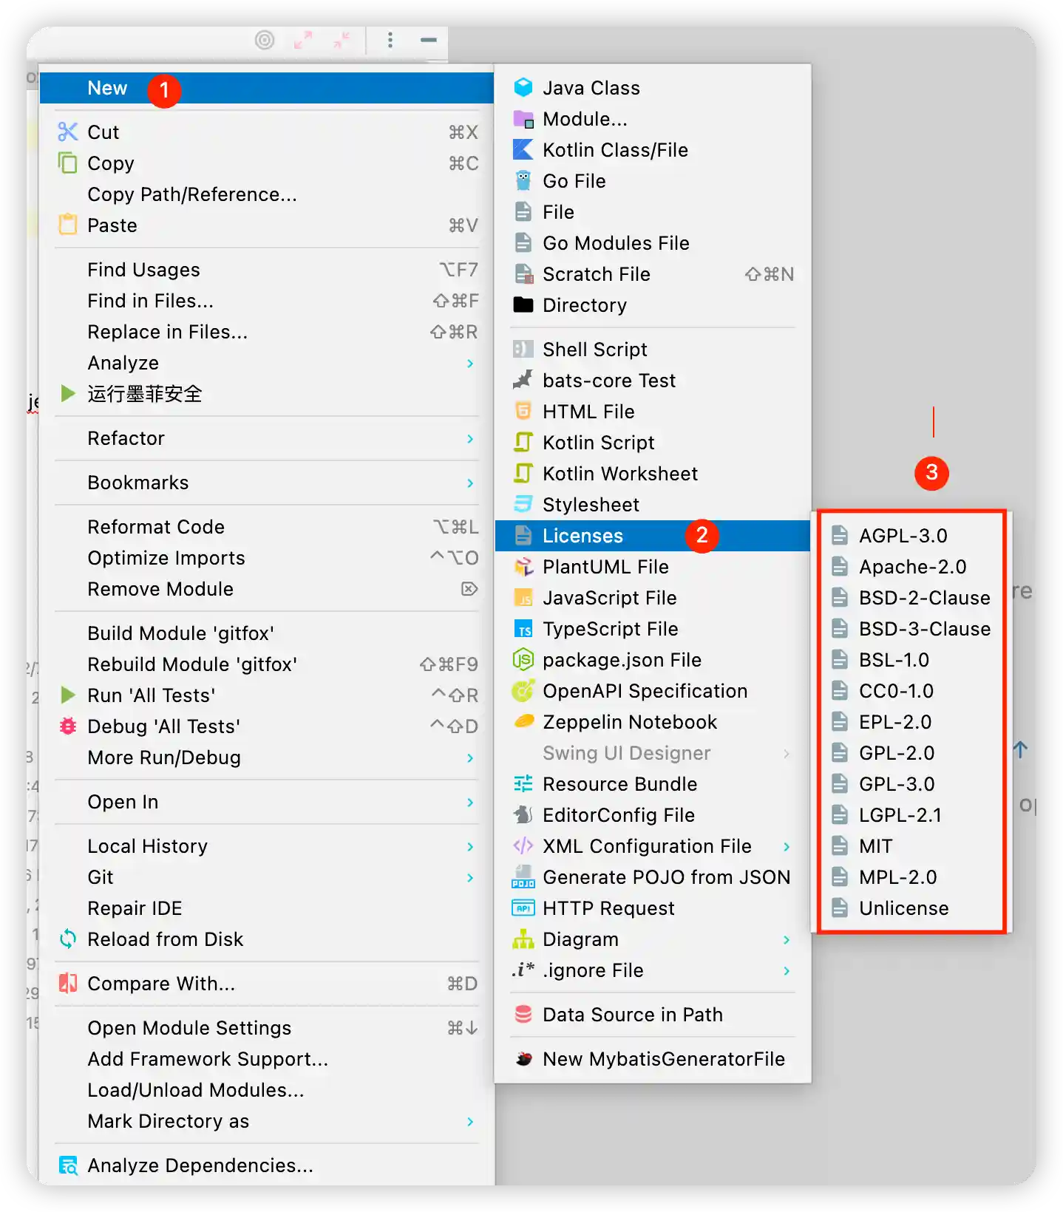Image resolution: width=1063 pixels, height=1212 pixels.
Task: Click the Data Source in Path icon
Action: point(523,1015)
